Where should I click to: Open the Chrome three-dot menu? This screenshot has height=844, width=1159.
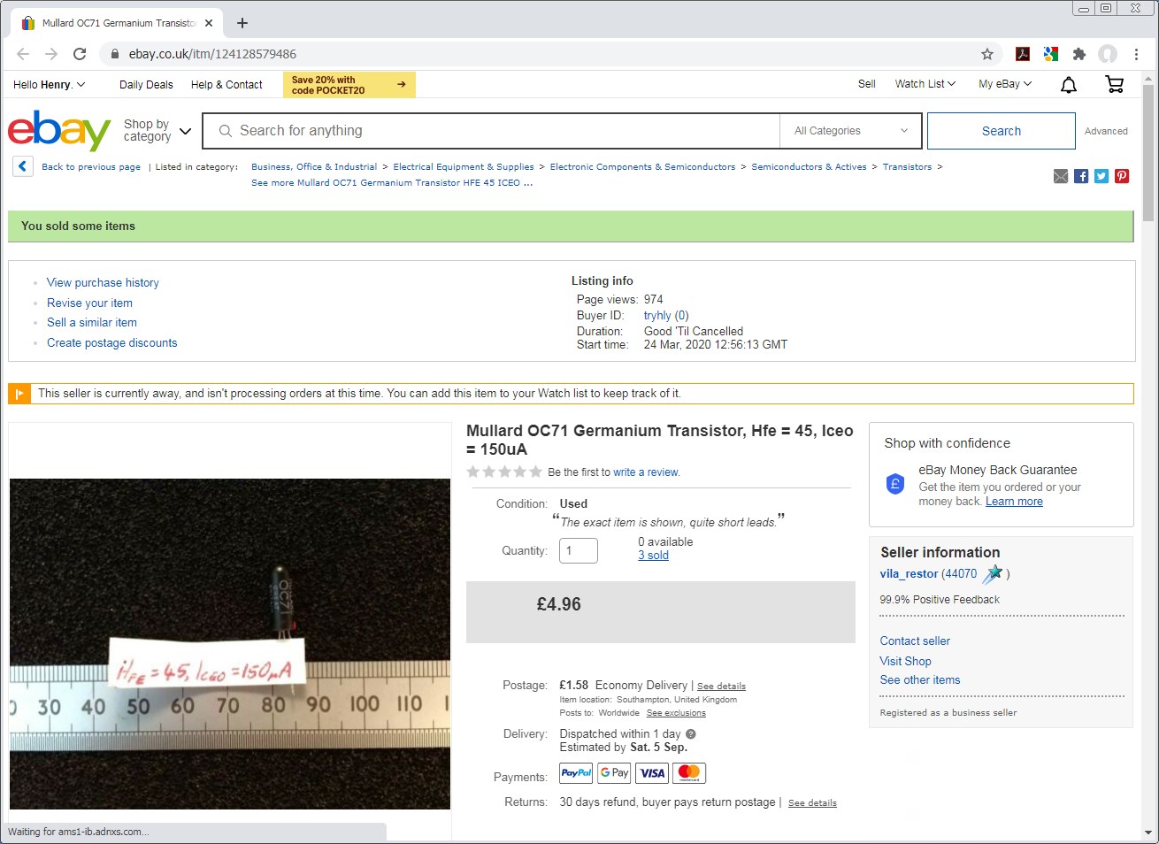click(1136, 54)
